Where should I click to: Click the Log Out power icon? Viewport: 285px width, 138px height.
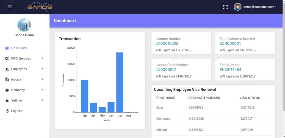point(7,111)
